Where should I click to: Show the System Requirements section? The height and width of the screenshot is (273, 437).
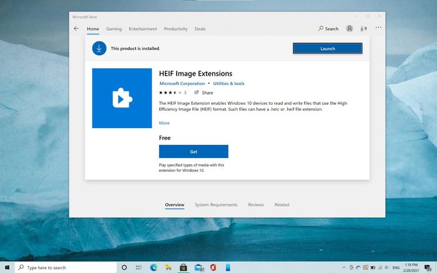tap(216, 205)
